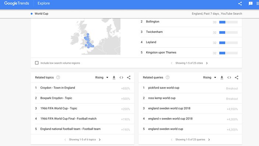Show next page of related queries
The width and height of the screenshot is (259, 146).
pyautogui.click(x=209, y=139)
